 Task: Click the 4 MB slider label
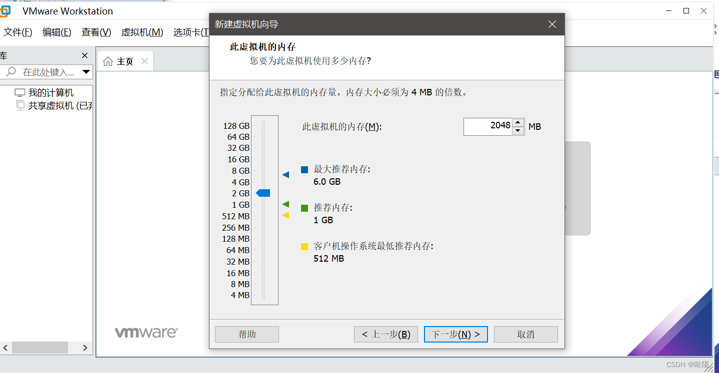click(240, 295)
